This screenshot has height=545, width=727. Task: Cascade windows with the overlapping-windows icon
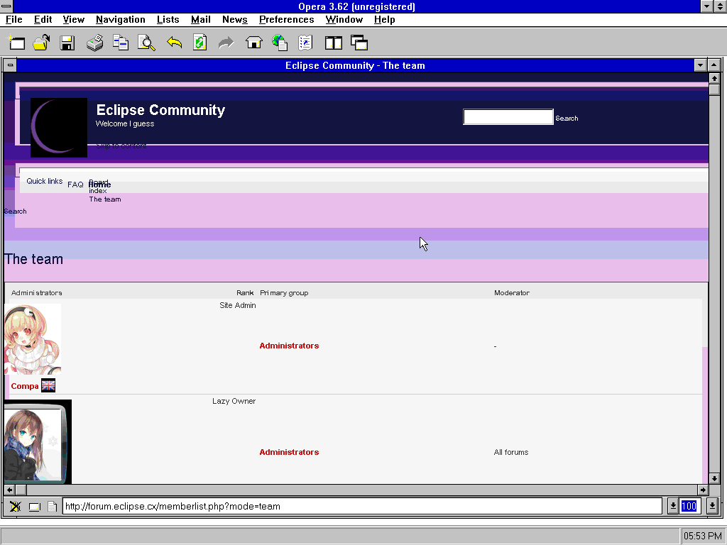pos(359,43)
